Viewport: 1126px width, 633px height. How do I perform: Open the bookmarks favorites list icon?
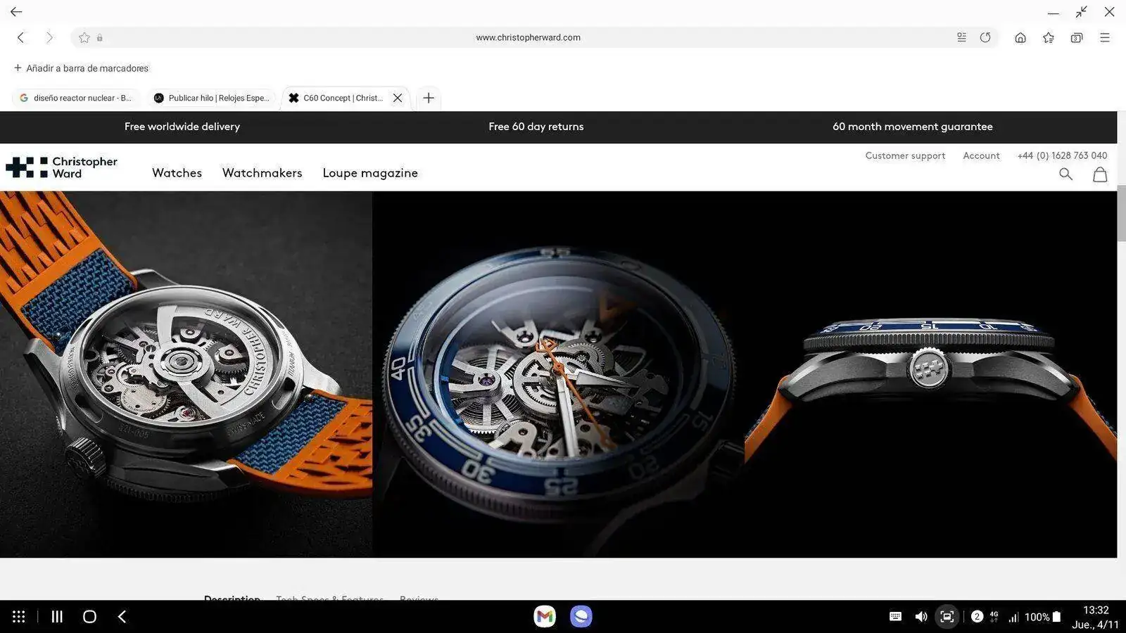tap(1048, 38)
